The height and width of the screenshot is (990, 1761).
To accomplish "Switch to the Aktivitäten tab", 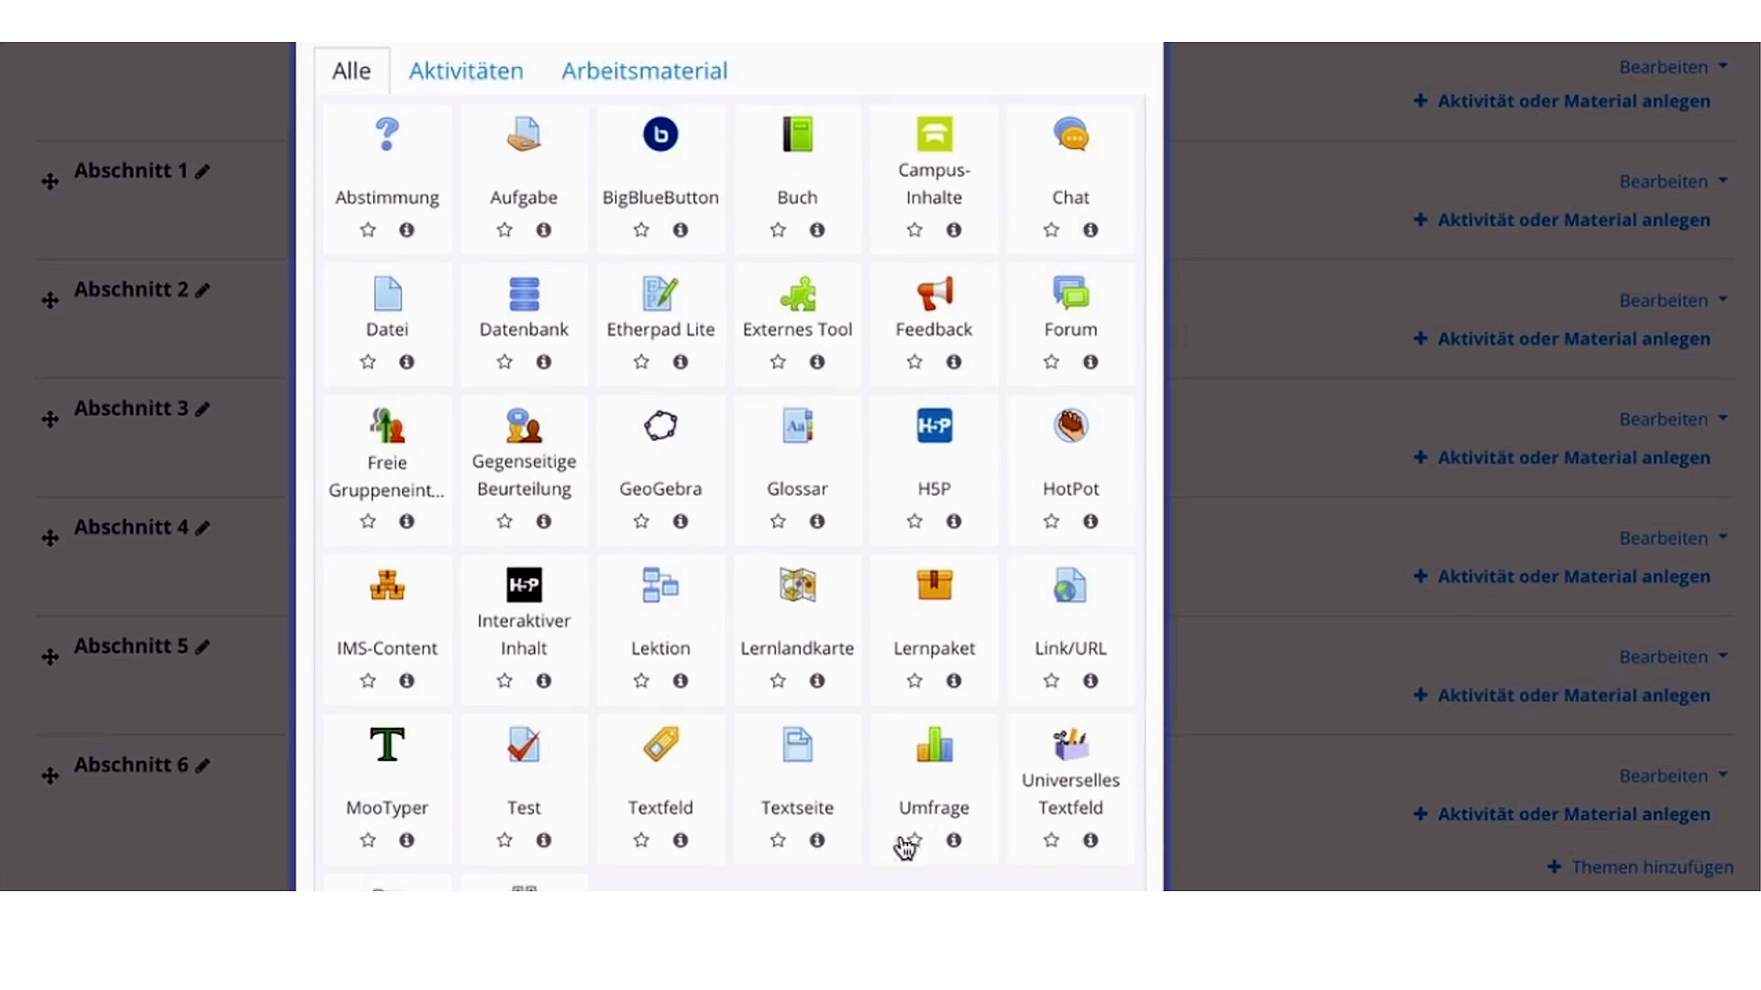I will pyautogui.click(x=466, y=71).
